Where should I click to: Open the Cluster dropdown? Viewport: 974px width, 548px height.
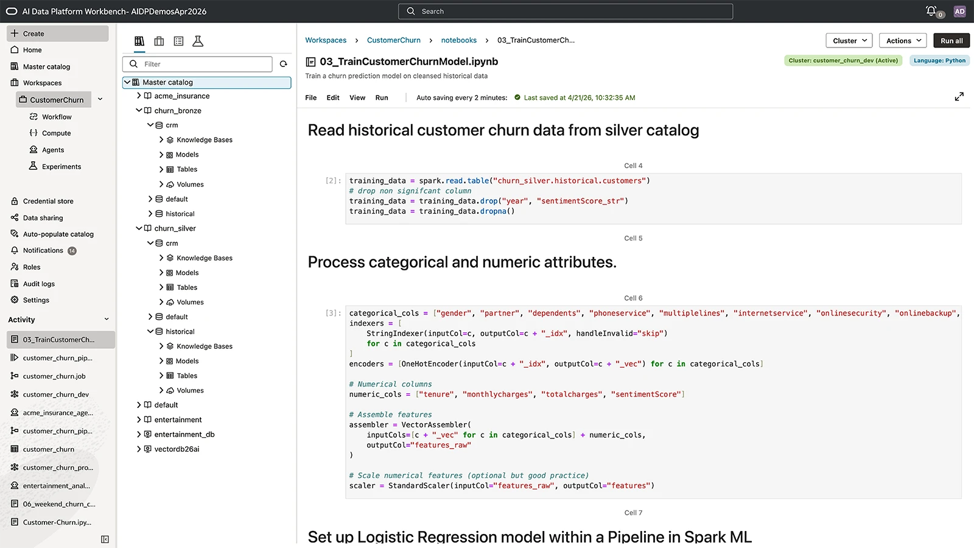(x=849, y=41)
